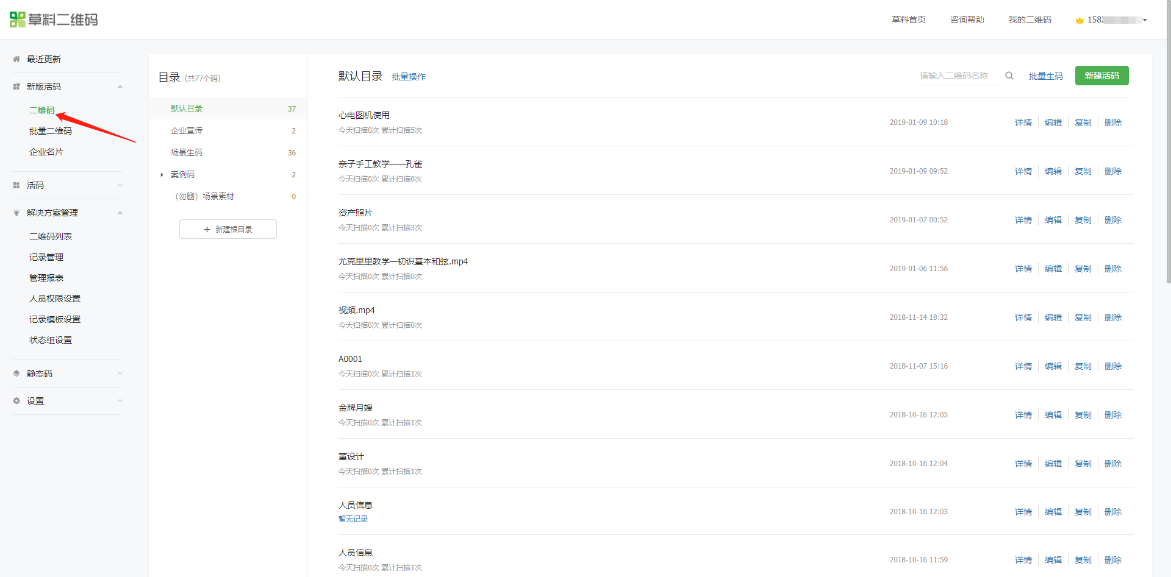Click 删除 for the 2018-10-16 12:03 人员信息 row
This screenshot has width=1171, height=577.
pos(1113,512)
